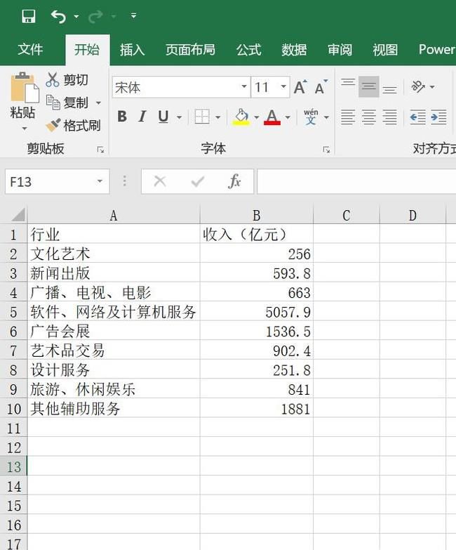Select cell containing 软件、网络及计算机服务
The image size is (456, 550).
click(113, 312)
